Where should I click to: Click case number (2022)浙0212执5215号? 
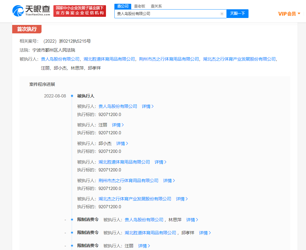pos(67,41)
